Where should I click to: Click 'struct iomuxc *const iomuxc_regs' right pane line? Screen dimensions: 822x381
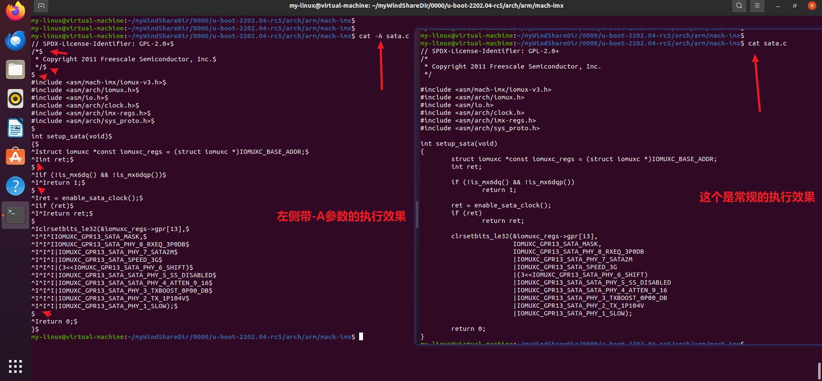584,159
